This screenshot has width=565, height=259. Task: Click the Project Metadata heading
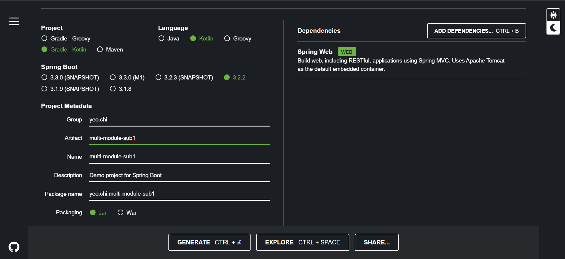coord(66,106)
